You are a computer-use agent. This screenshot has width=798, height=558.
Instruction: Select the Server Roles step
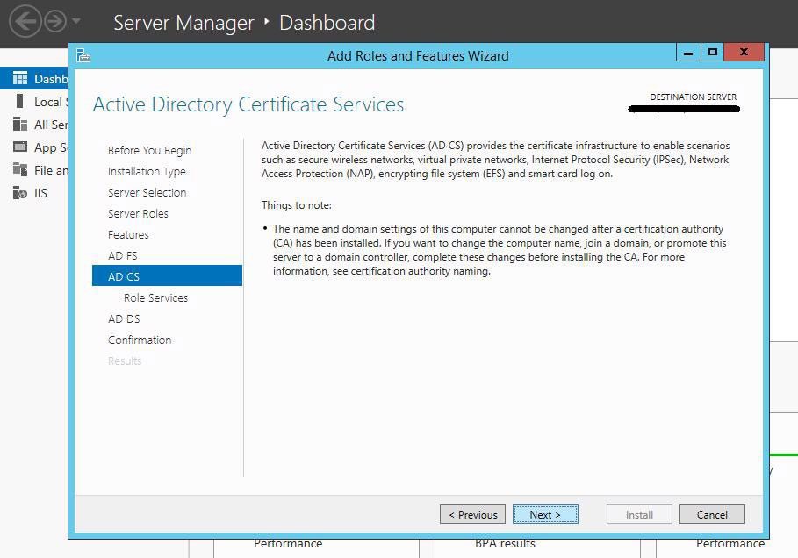[138, 213]
